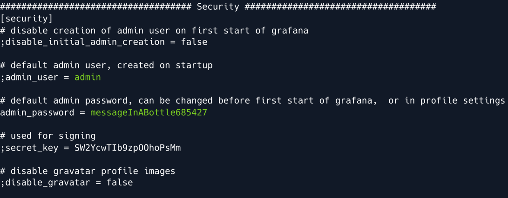Click the semicolon before secret_key

2,148
